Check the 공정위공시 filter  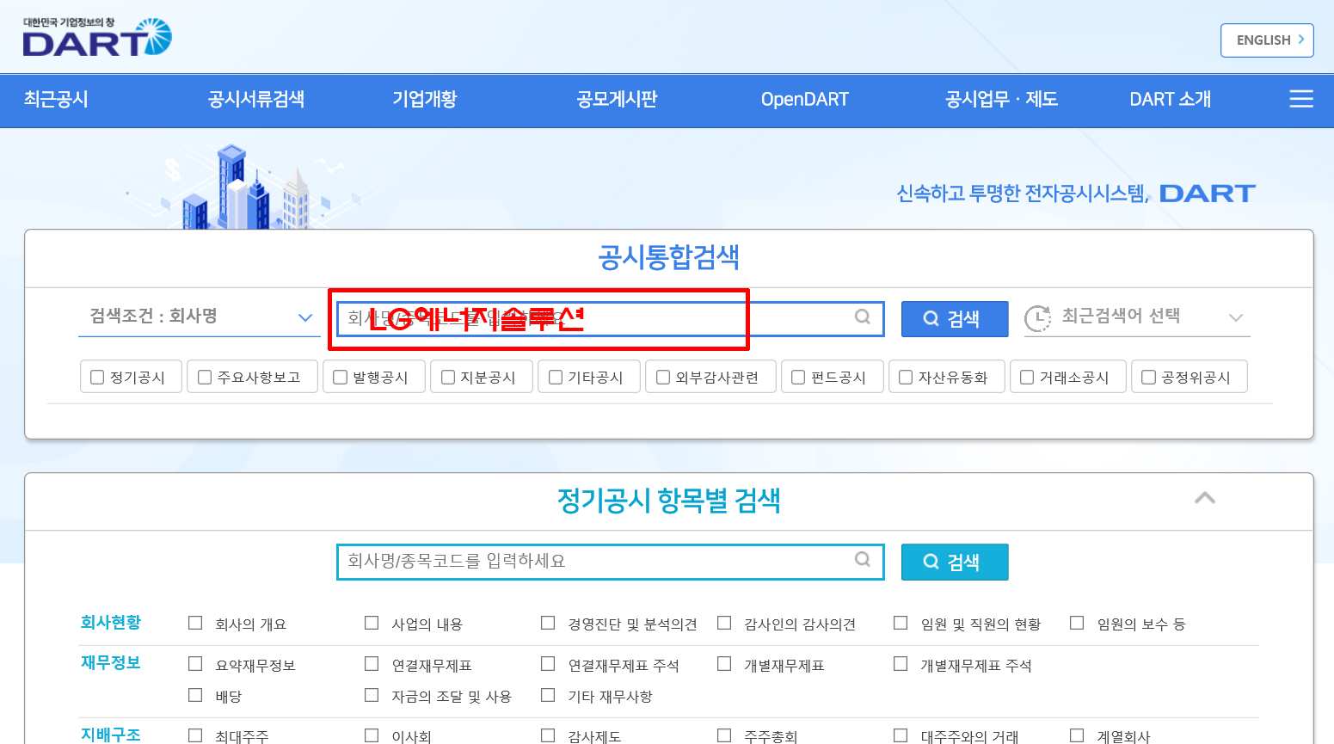1148,377
